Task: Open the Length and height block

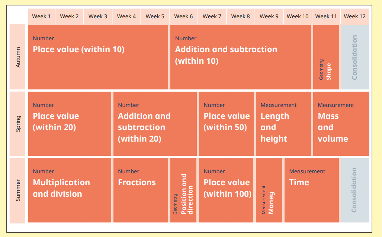Action: coord(283,123)
